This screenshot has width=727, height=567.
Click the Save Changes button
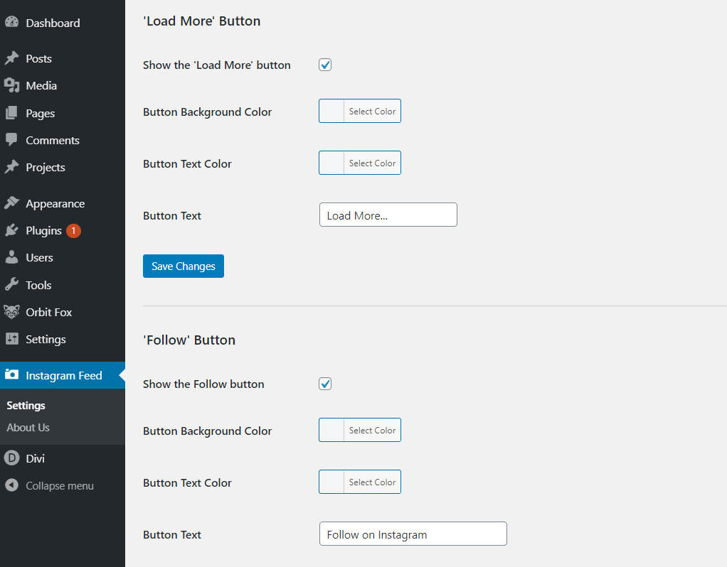click(x=184, y=266)
